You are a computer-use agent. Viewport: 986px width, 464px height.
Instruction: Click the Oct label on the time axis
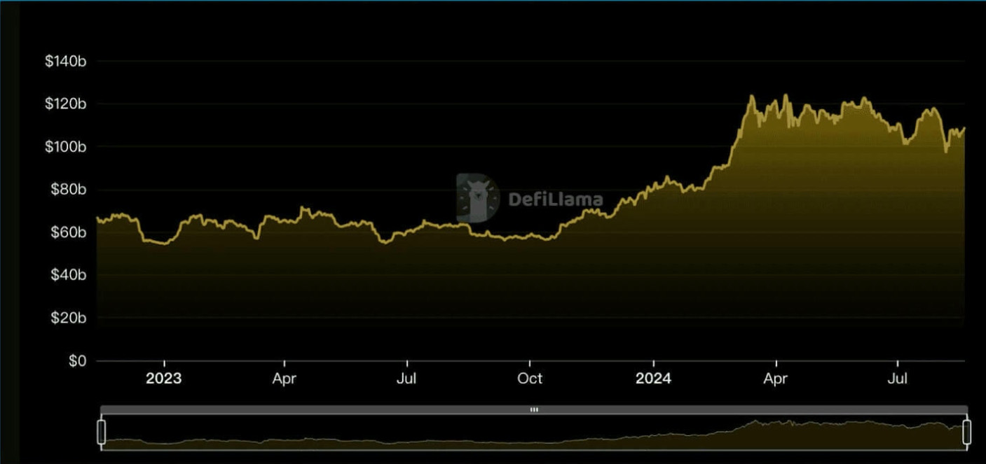click(x=530, y=379)
